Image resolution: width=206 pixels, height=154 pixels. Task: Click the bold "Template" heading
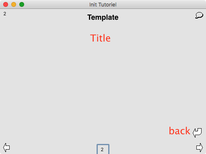pyautogui.click(x=103, y=17)
